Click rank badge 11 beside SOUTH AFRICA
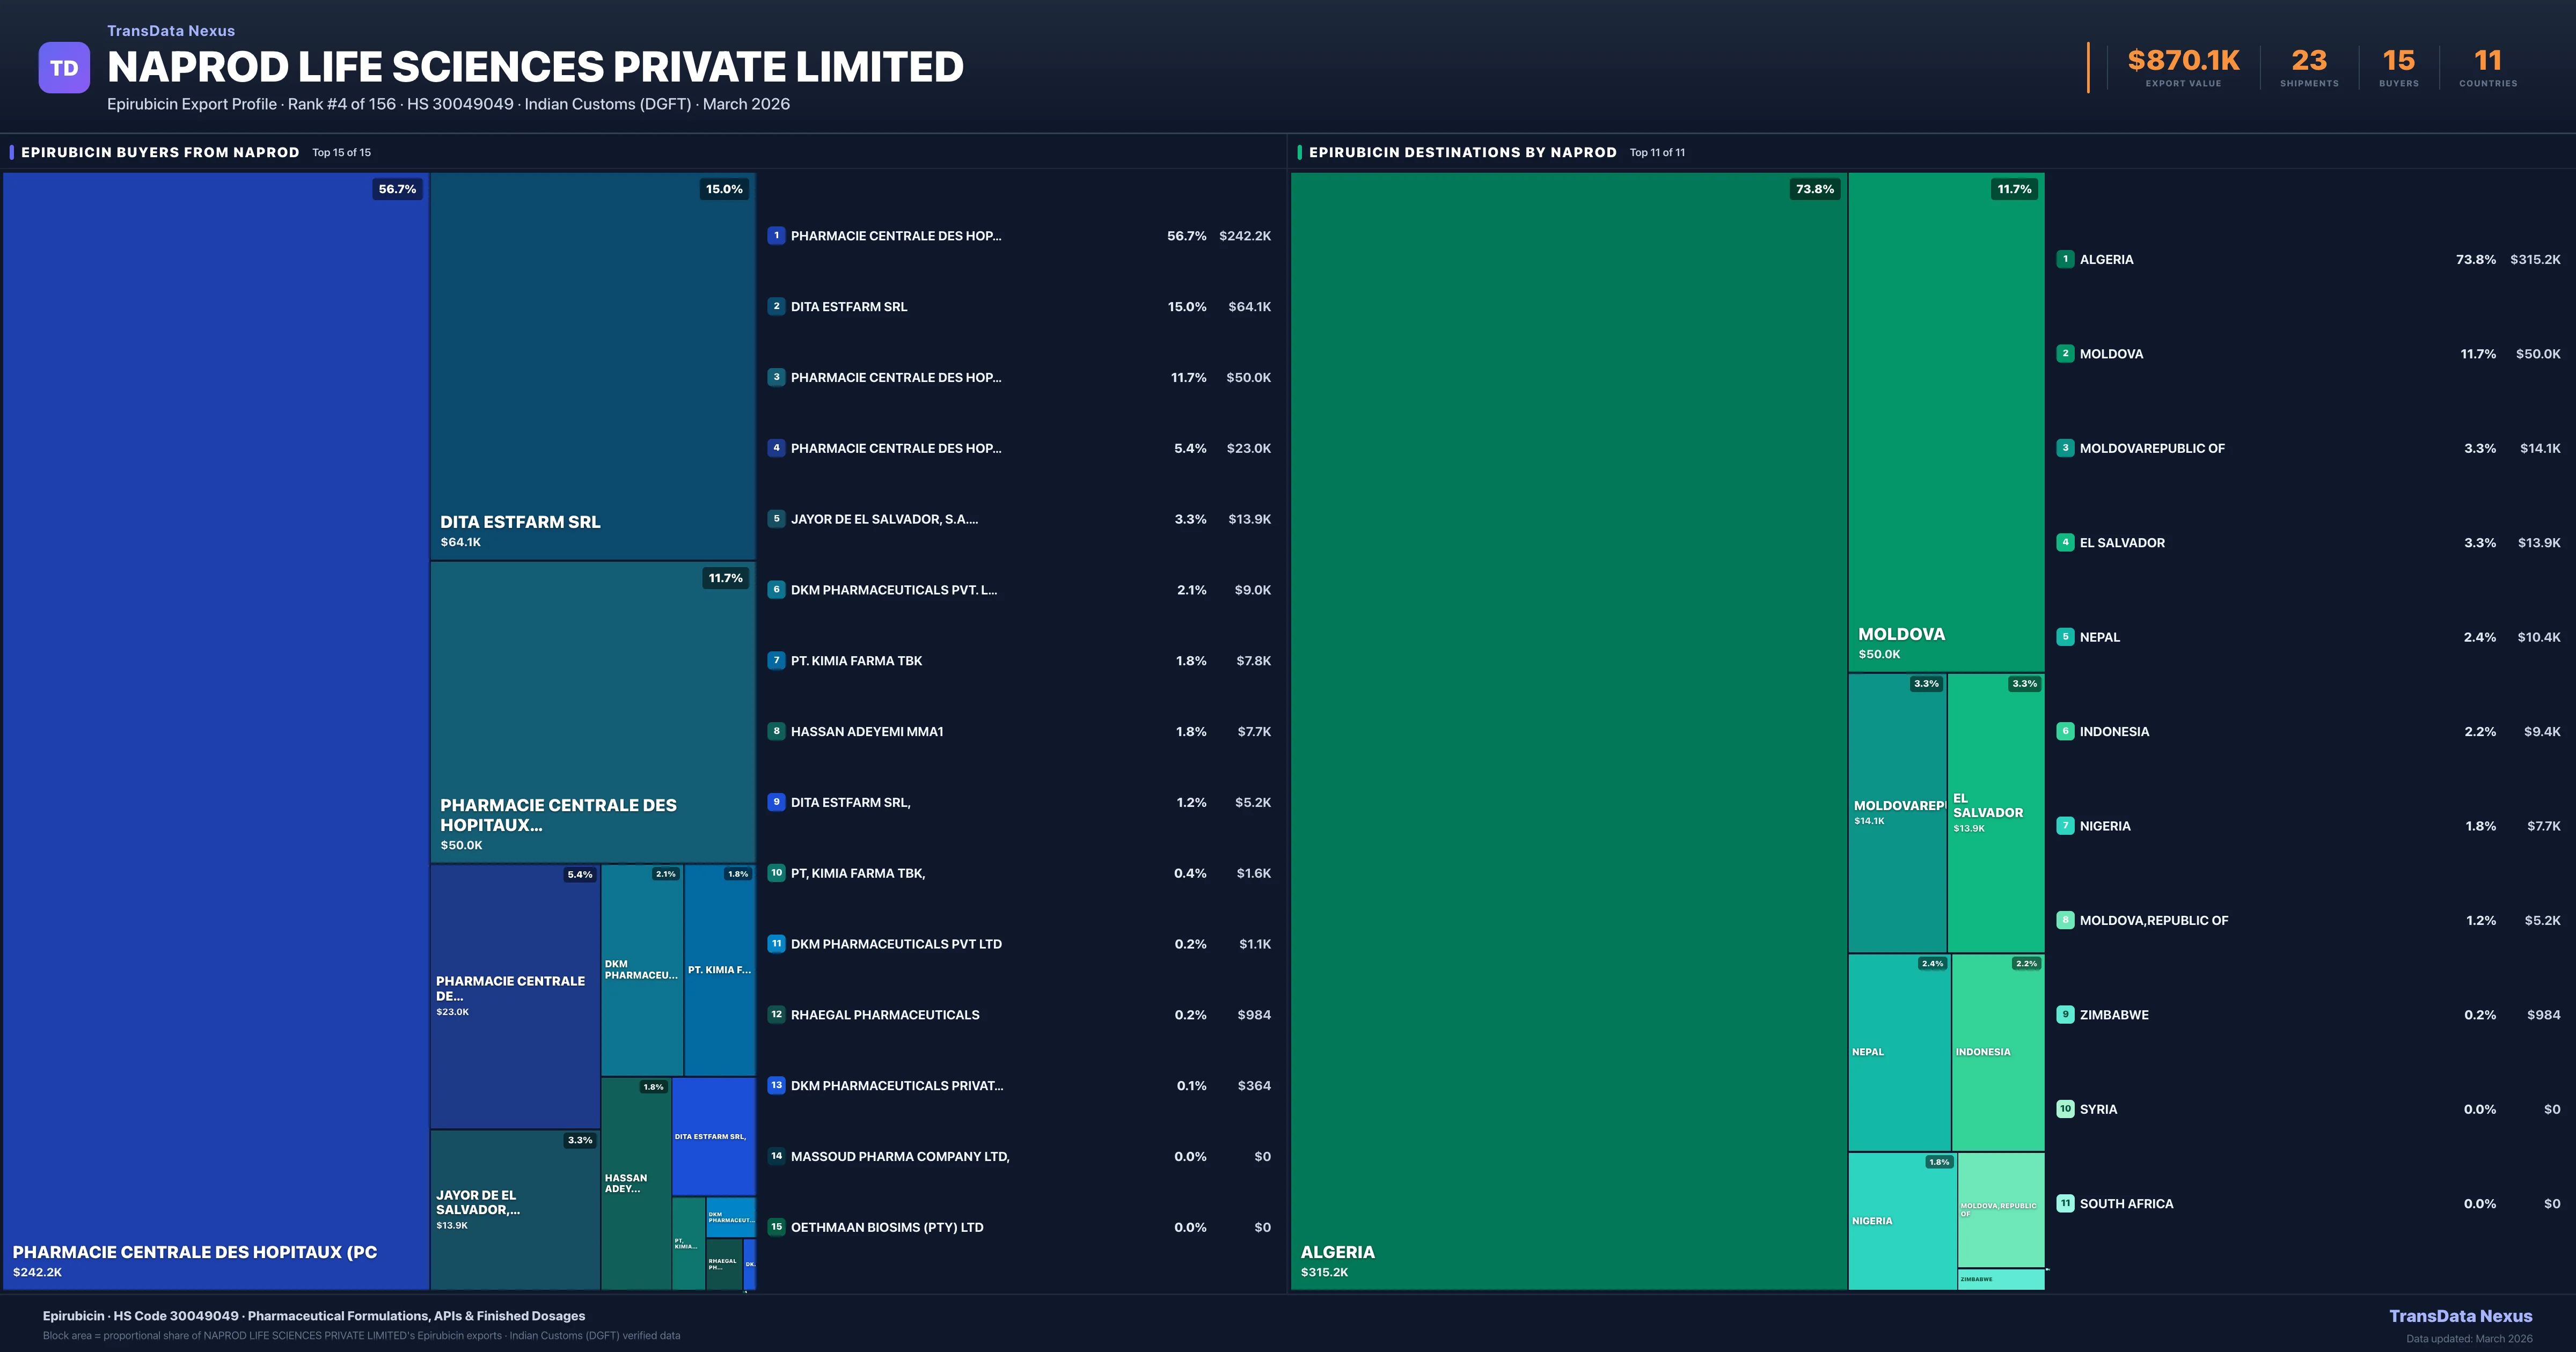This screenshot has width=2576, height=1352. click(2065, 1203)
